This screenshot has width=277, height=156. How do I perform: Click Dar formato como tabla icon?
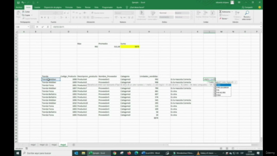152,13
